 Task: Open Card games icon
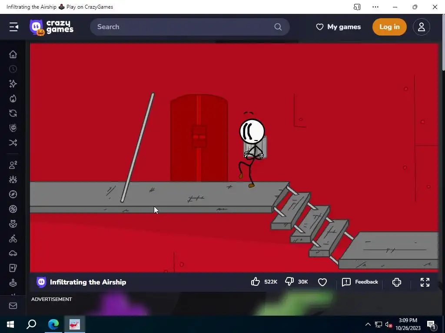click(x=13, y=268)
